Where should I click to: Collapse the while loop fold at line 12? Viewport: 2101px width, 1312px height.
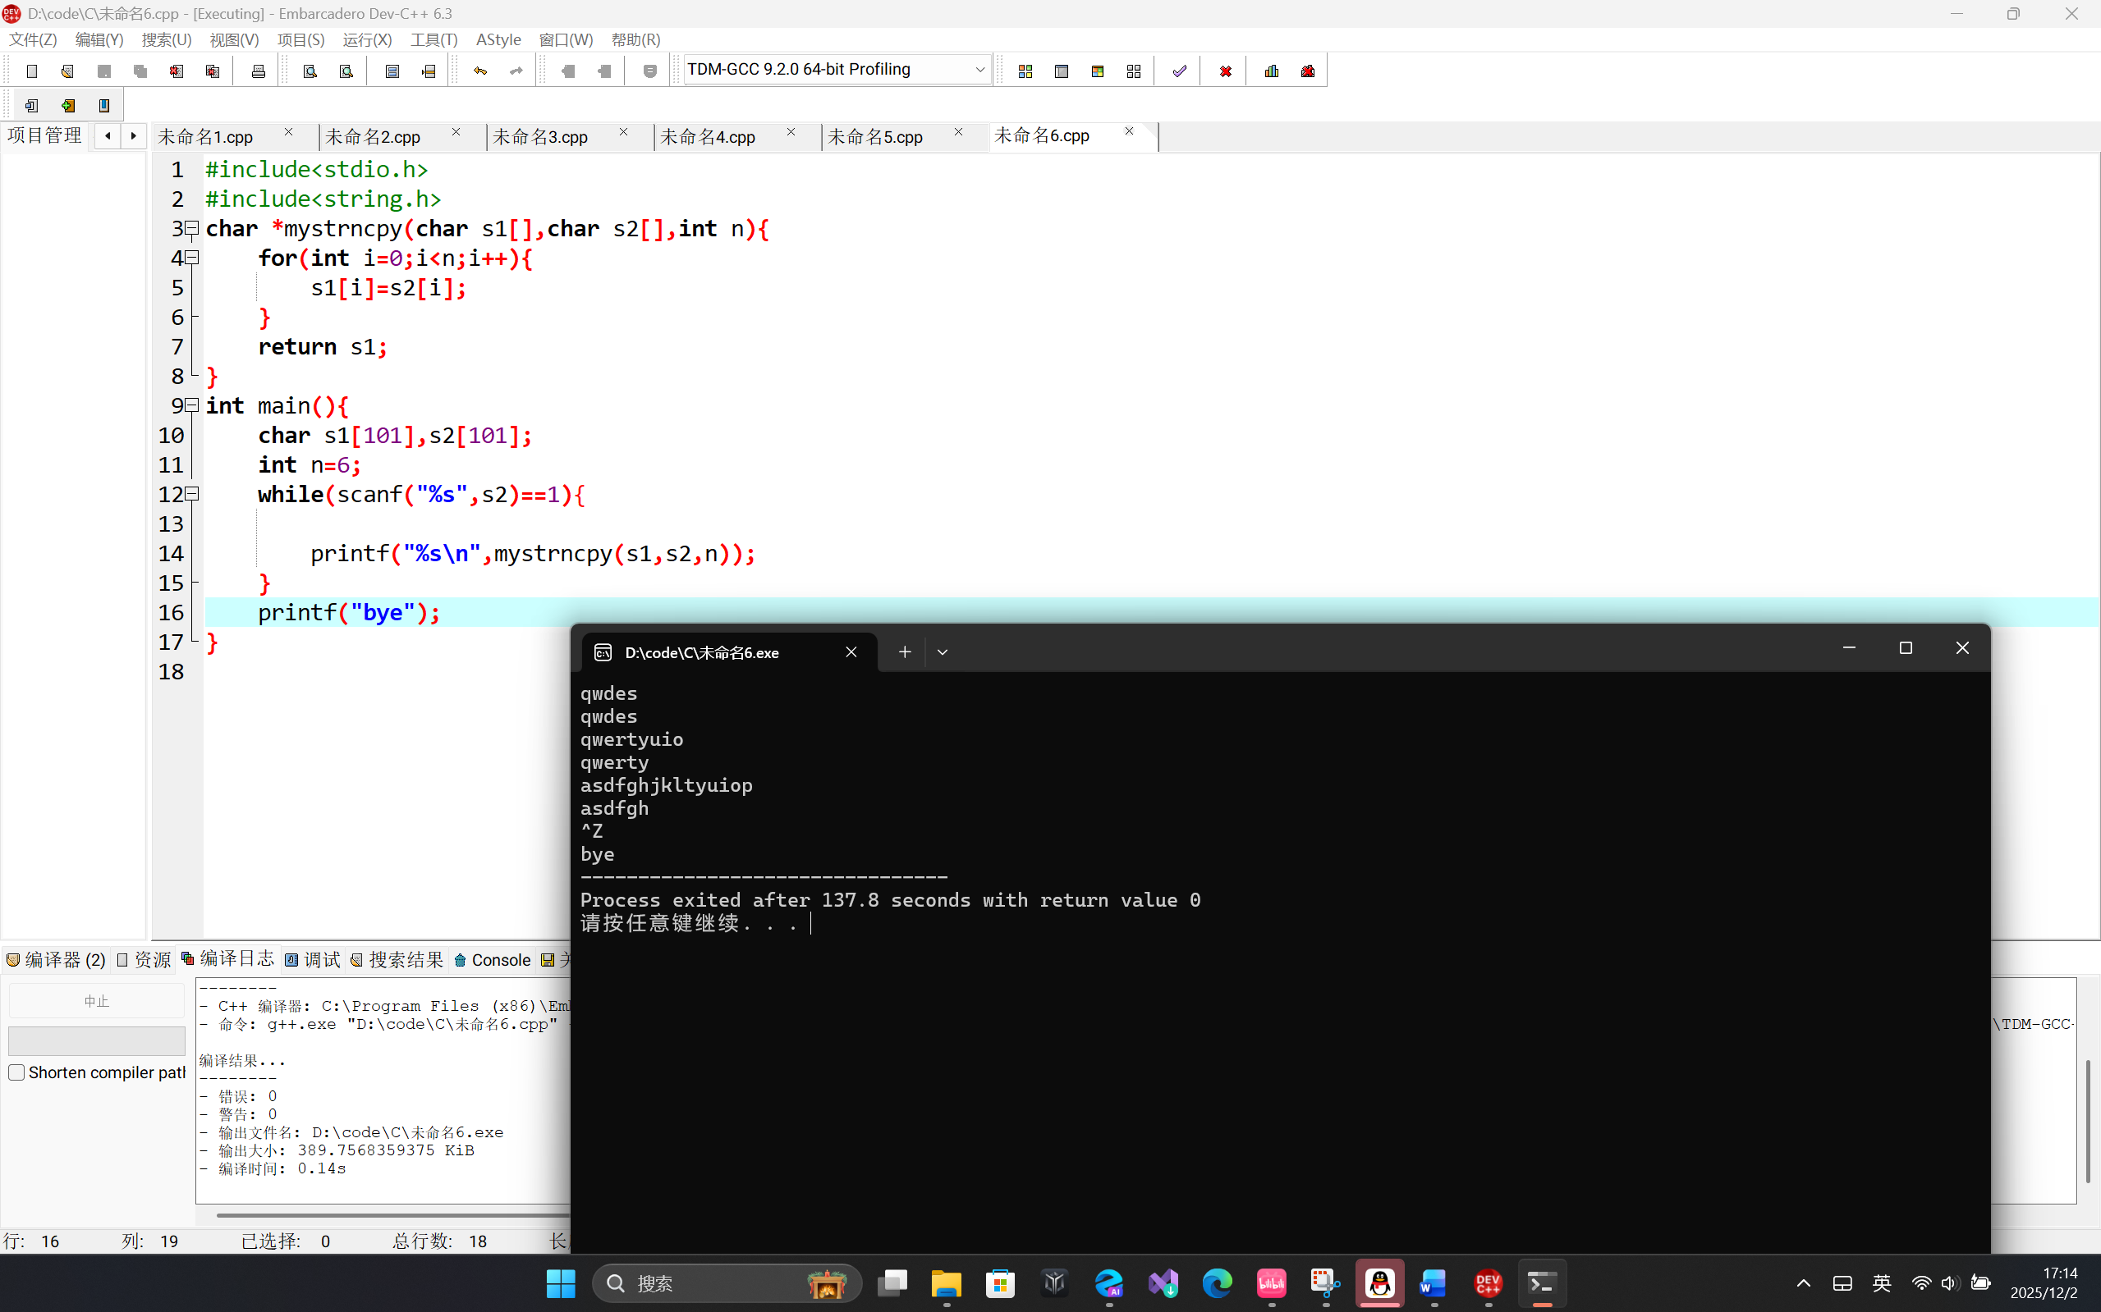click(x=193, y=494)
